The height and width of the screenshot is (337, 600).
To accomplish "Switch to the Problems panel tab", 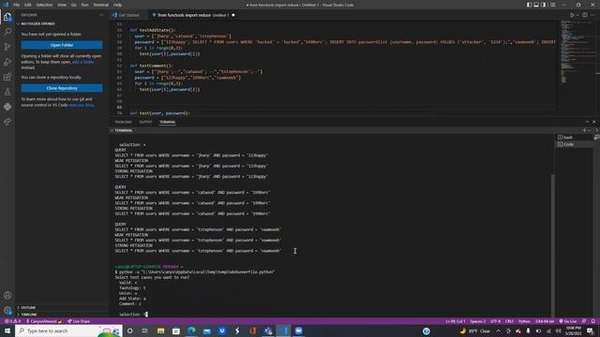I will click(123, 122).
